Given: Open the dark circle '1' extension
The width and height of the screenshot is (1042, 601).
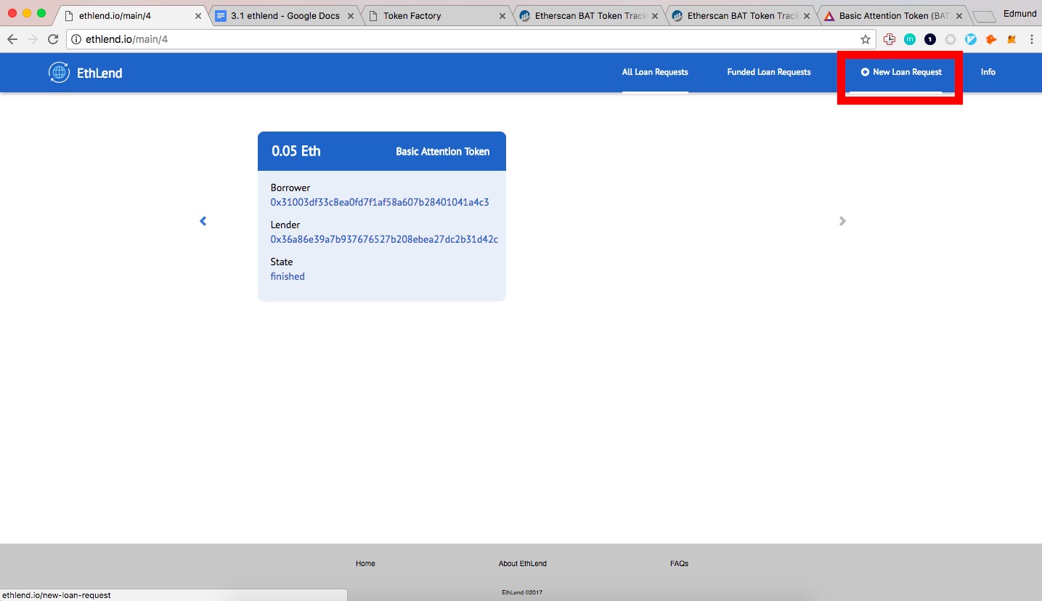Looking at the screenshot, I should 930,39.
